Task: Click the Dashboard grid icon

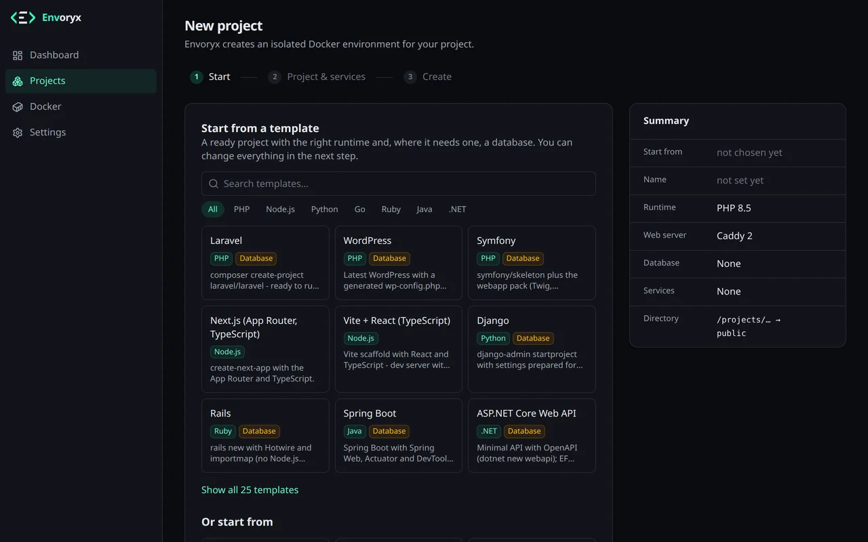Action: pos(18,55)
